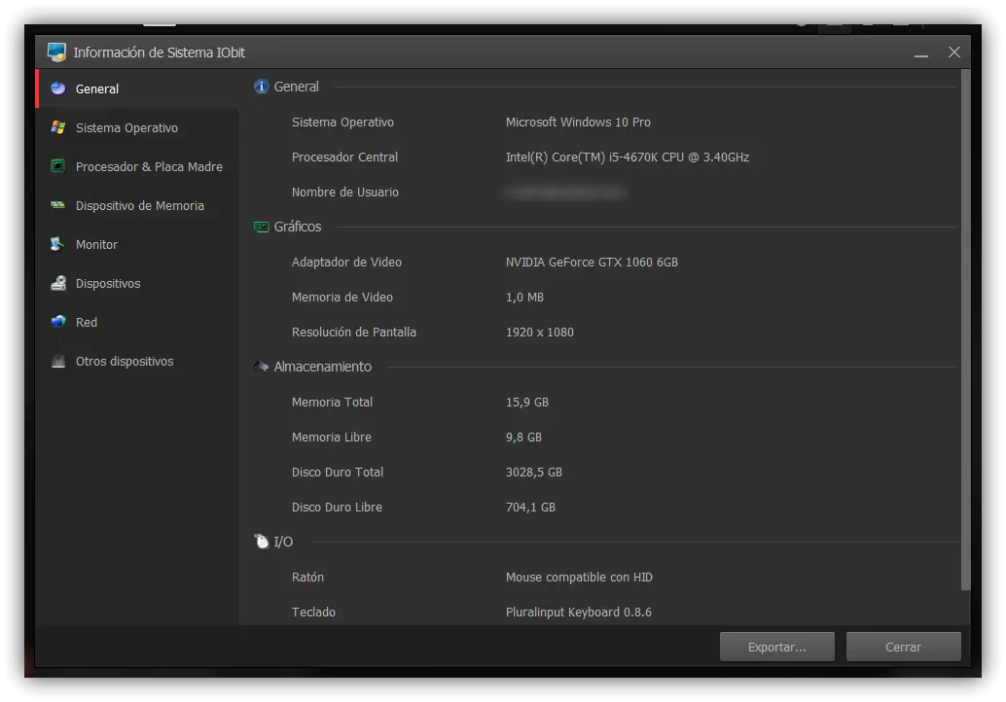Click the Memoria de Video label

342,297
